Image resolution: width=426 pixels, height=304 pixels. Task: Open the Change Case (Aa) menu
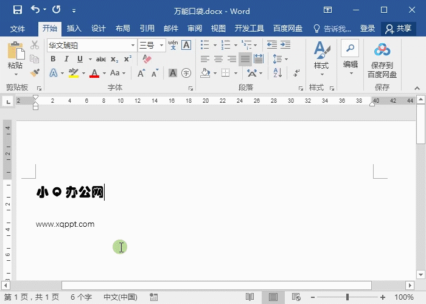pyautogui.click(x=117, y=73)
